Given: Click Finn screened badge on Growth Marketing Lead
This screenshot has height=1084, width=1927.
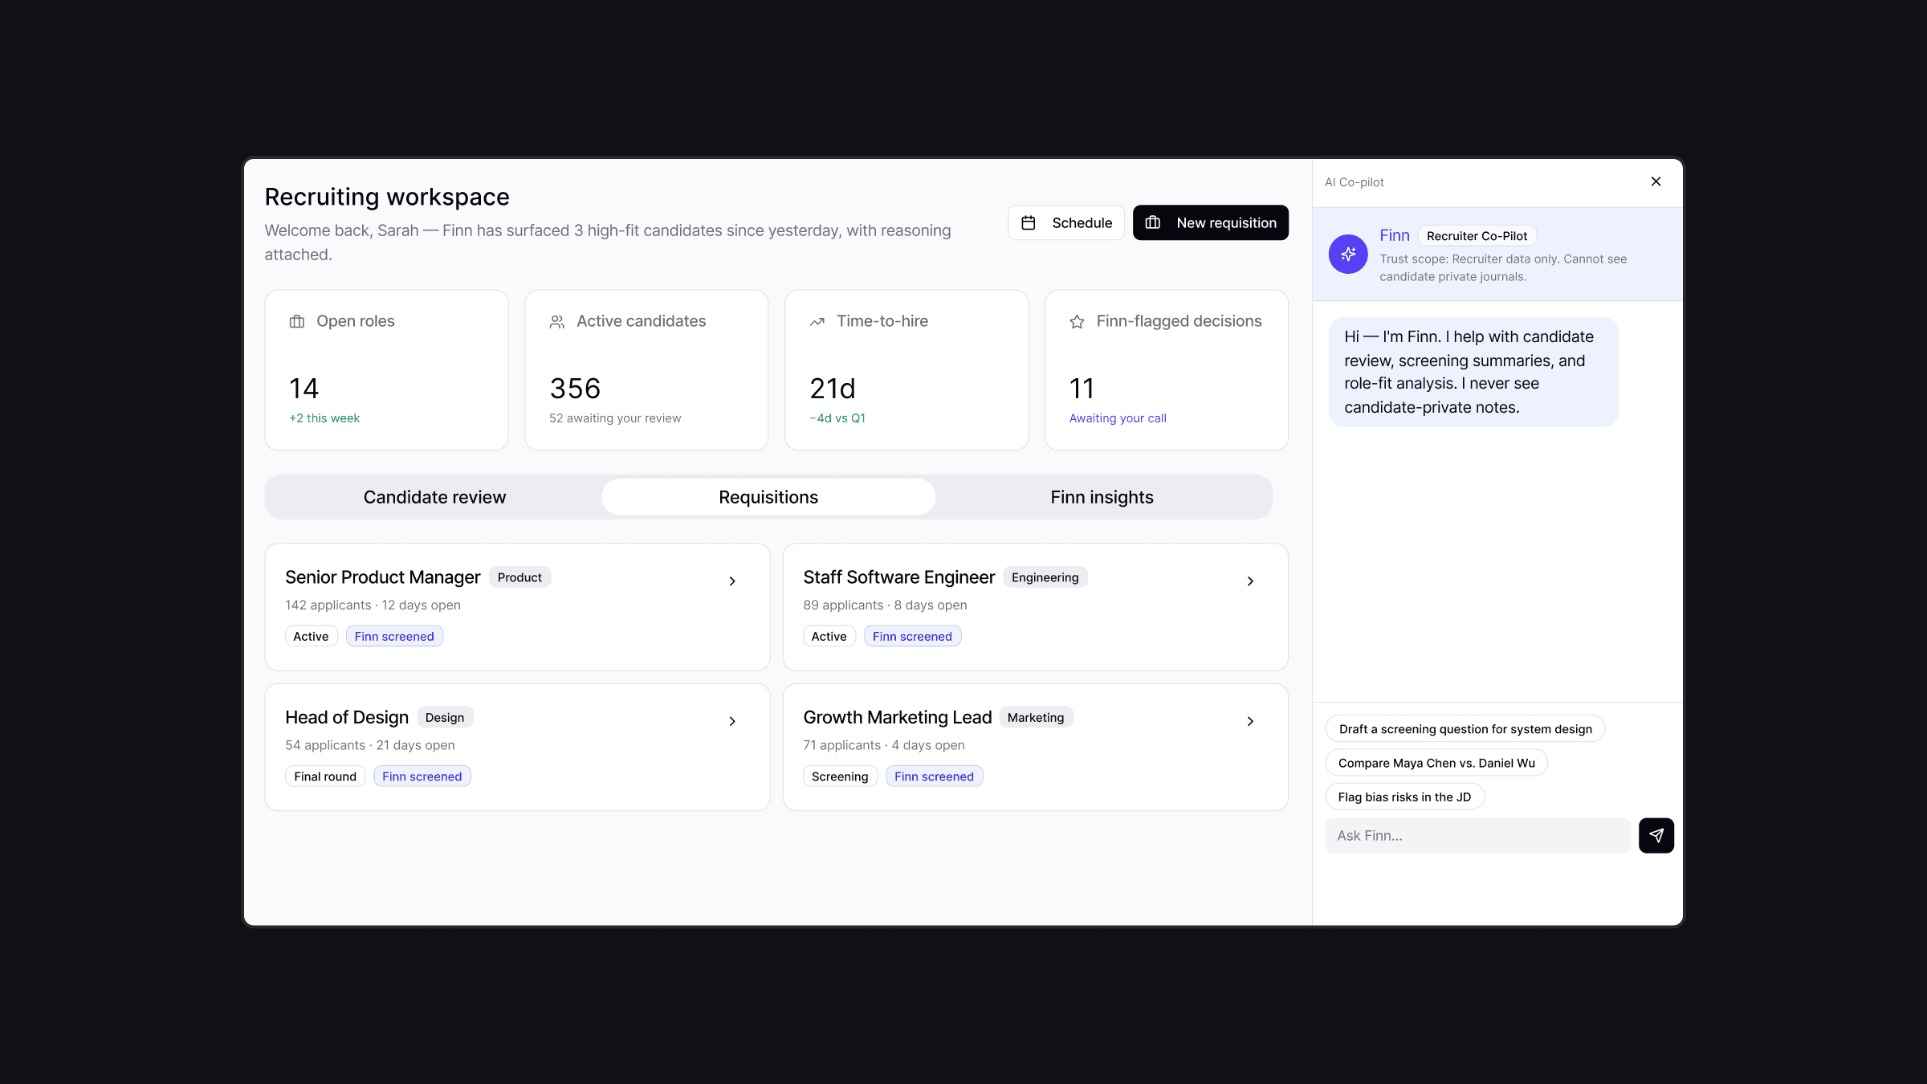Looking at the screenshot, I should coord(934,776).
